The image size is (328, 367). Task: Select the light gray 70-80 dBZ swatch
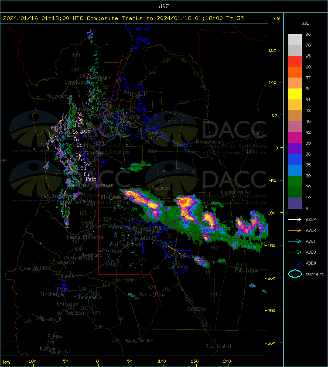point(295,40)
